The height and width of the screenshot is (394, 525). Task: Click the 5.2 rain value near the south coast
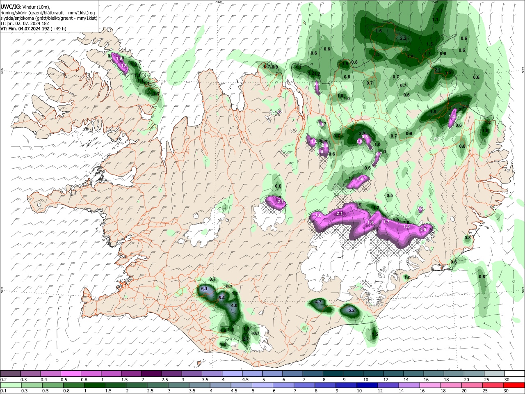352,310
